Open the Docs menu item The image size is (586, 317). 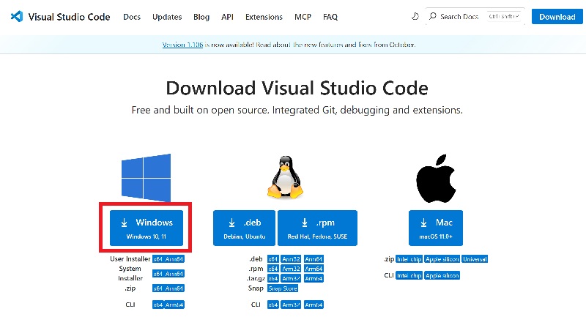[132, 16]
